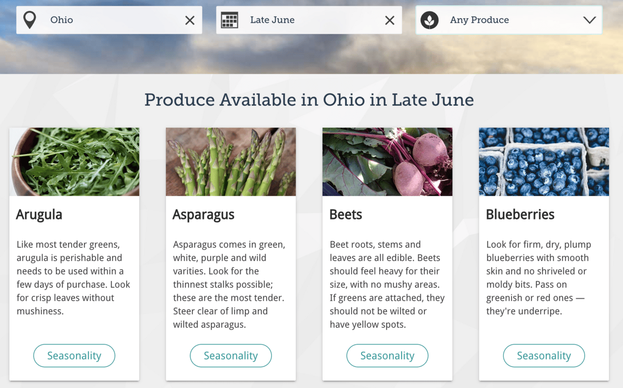Click the Asparagus description about thinnest stalks
This screenshot has width=623, height=388.
point(230,284)
